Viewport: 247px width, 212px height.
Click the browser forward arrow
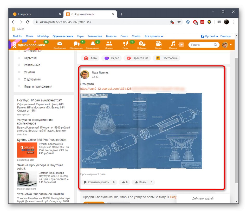click(x=21, y=22)
